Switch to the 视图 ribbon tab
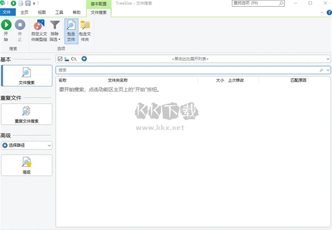The width and height of the screenshot is (332, 230). [41, 13]
